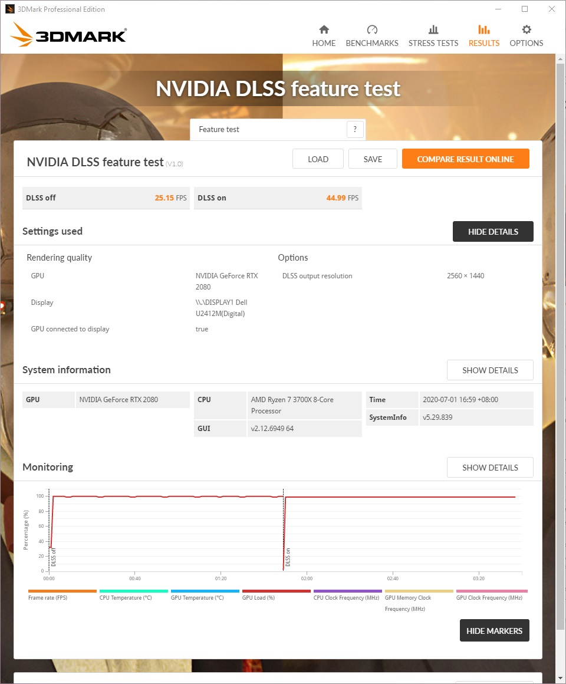Click the options gear icon

(526, 29)
